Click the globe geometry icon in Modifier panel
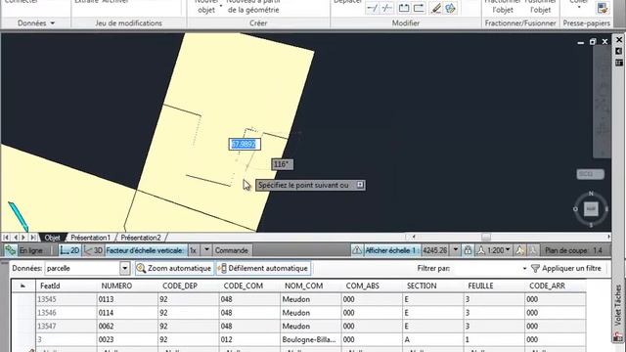Image resolution: width=626 pixels, height=352 pixels. point(450,8)
